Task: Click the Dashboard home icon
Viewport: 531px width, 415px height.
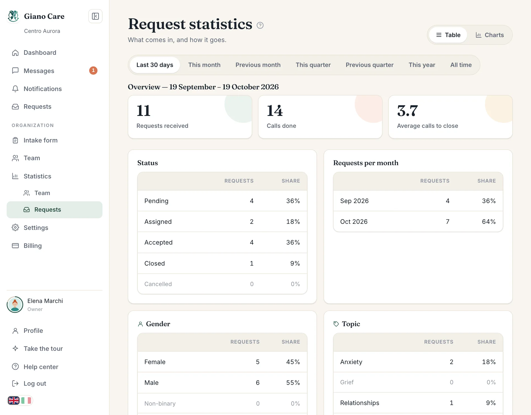Action: 15,53
